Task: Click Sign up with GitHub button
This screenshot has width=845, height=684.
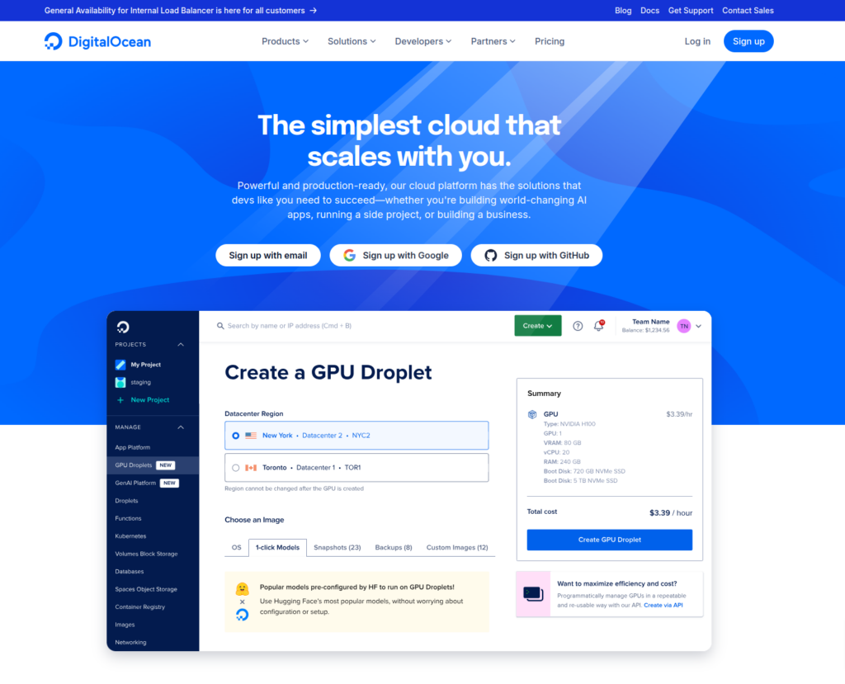Action: (536, 256)
